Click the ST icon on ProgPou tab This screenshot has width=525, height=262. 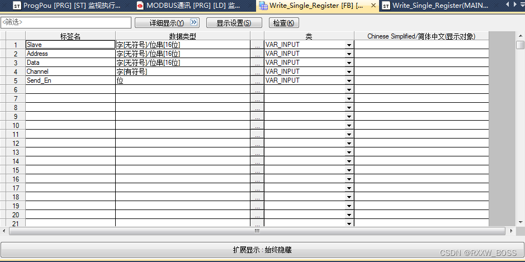point(17,6)
